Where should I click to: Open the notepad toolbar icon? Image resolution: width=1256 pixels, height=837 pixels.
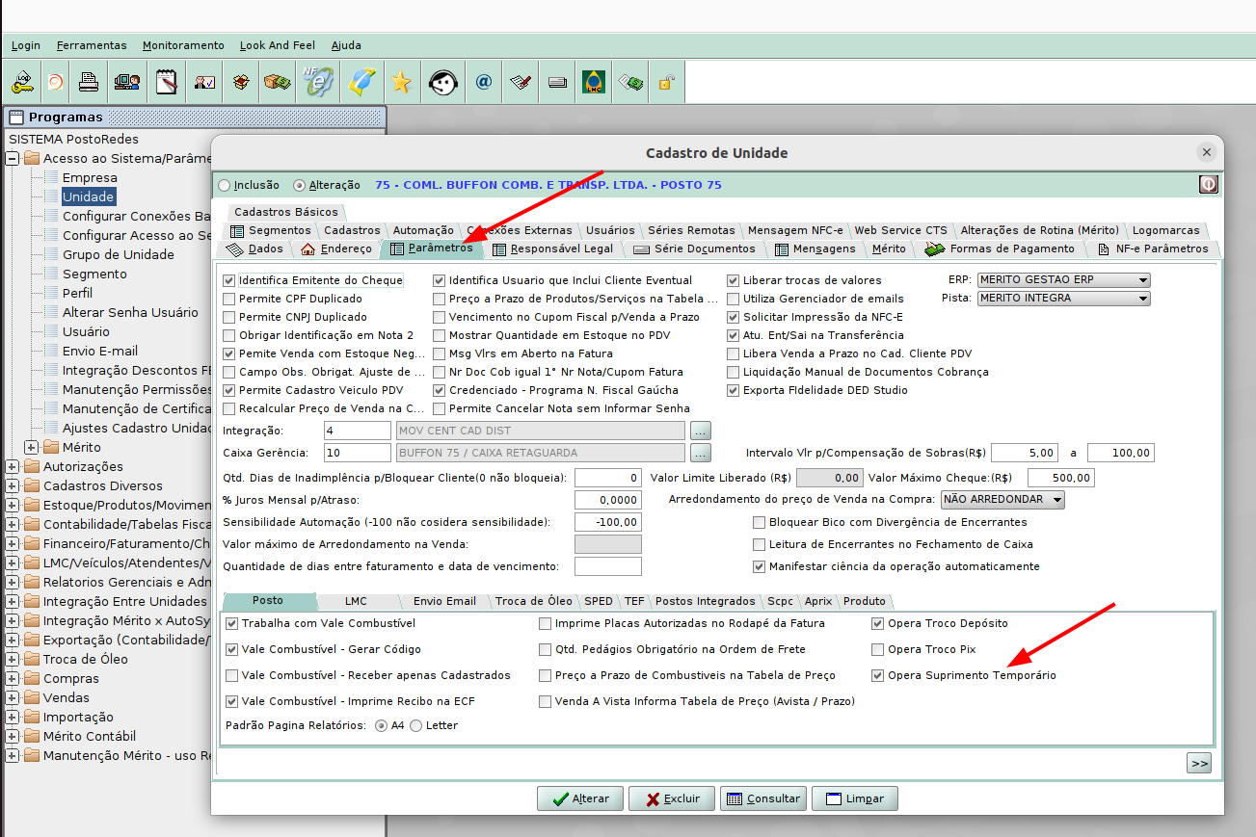[x=167, y=83]
